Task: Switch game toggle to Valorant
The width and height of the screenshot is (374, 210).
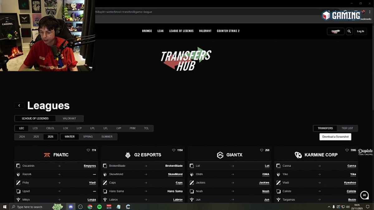Action: coord(69,119)
